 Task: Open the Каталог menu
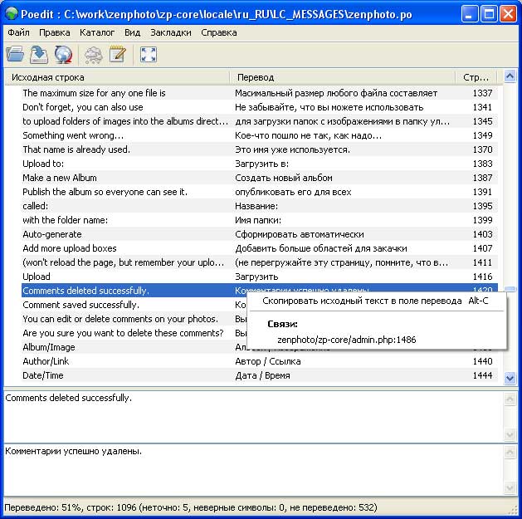pos(97,32)
